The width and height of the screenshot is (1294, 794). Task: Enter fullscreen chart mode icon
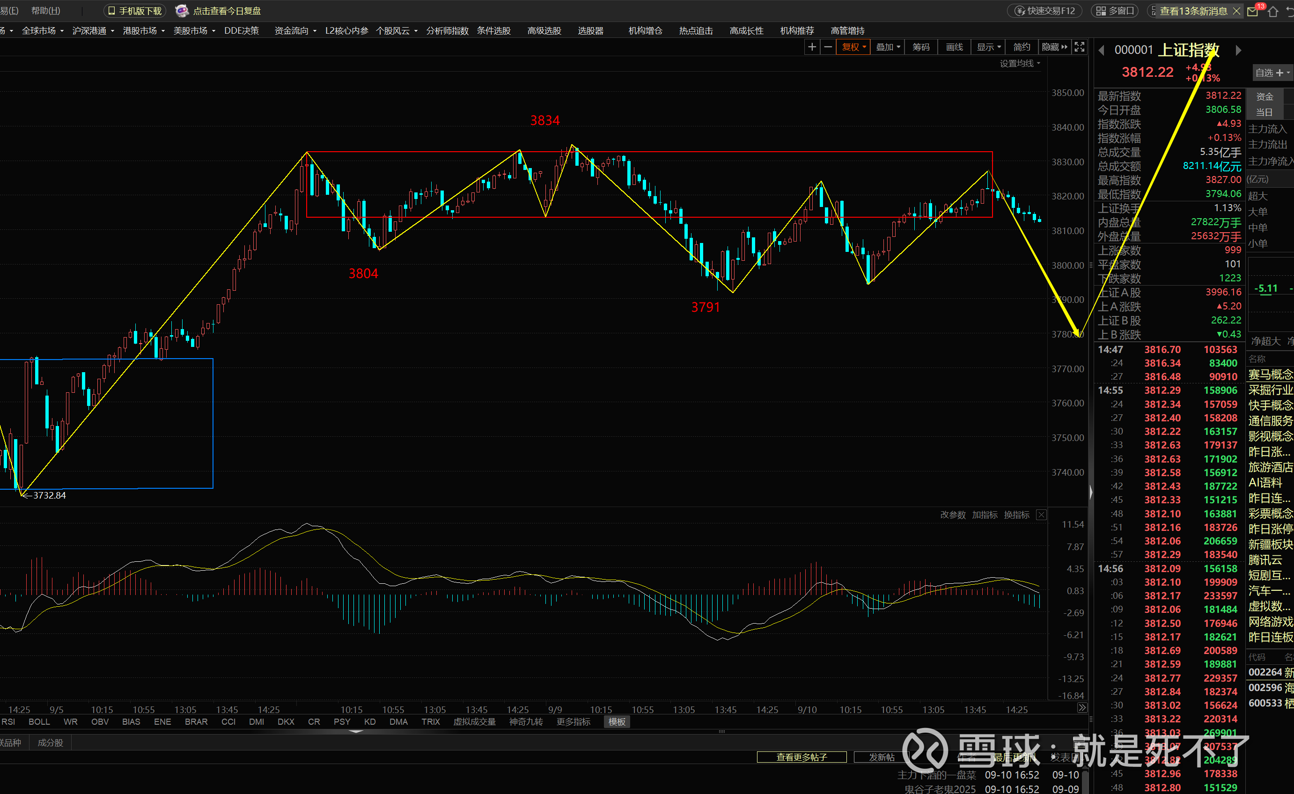click(x=1079, y=47)
